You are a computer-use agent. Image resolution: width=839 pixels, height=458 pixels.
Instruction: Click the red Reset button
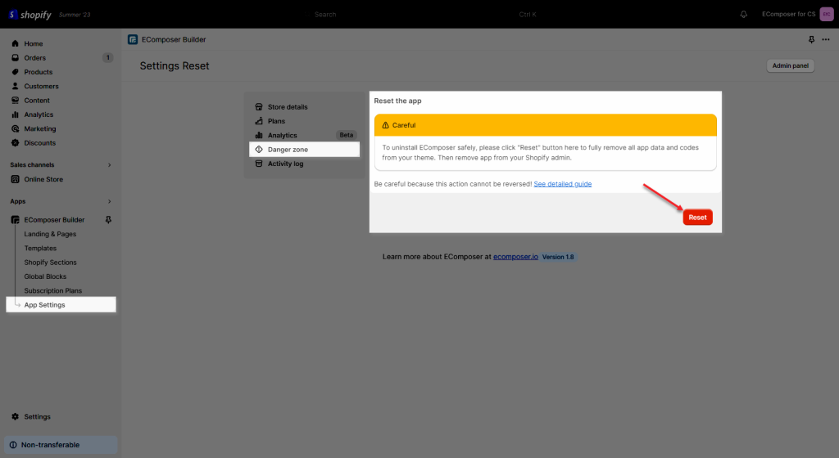click(698, 218)
